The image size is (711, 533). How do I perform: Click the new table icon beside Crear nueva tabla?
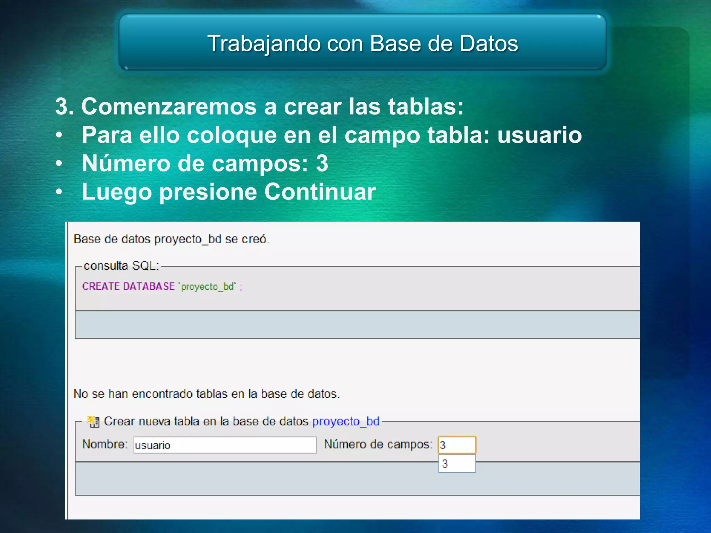click(x=93, y=421)
